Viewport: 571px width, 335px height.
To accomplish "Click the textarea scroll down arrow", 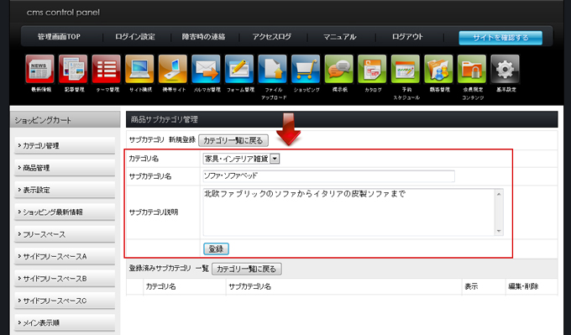I will pos(499,231).
